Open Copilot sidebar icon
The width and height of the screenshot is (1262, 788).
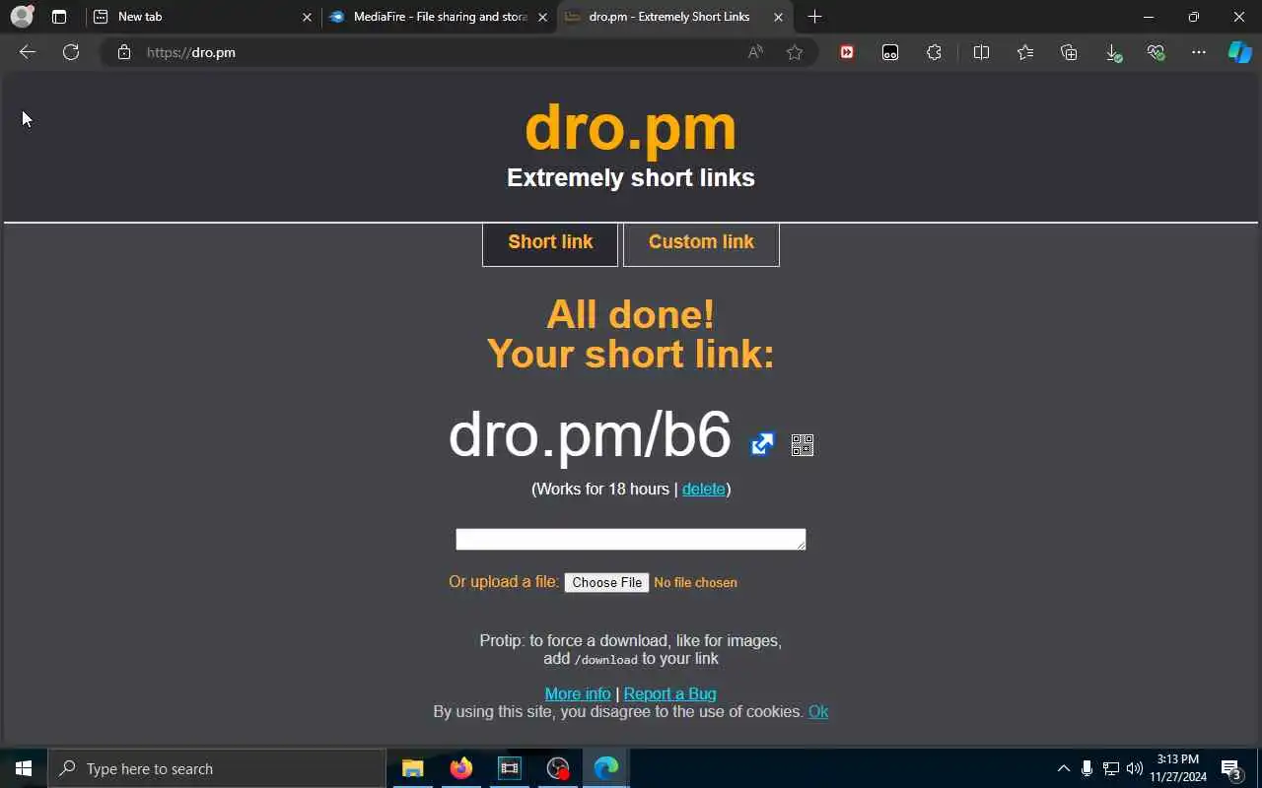1239,52
